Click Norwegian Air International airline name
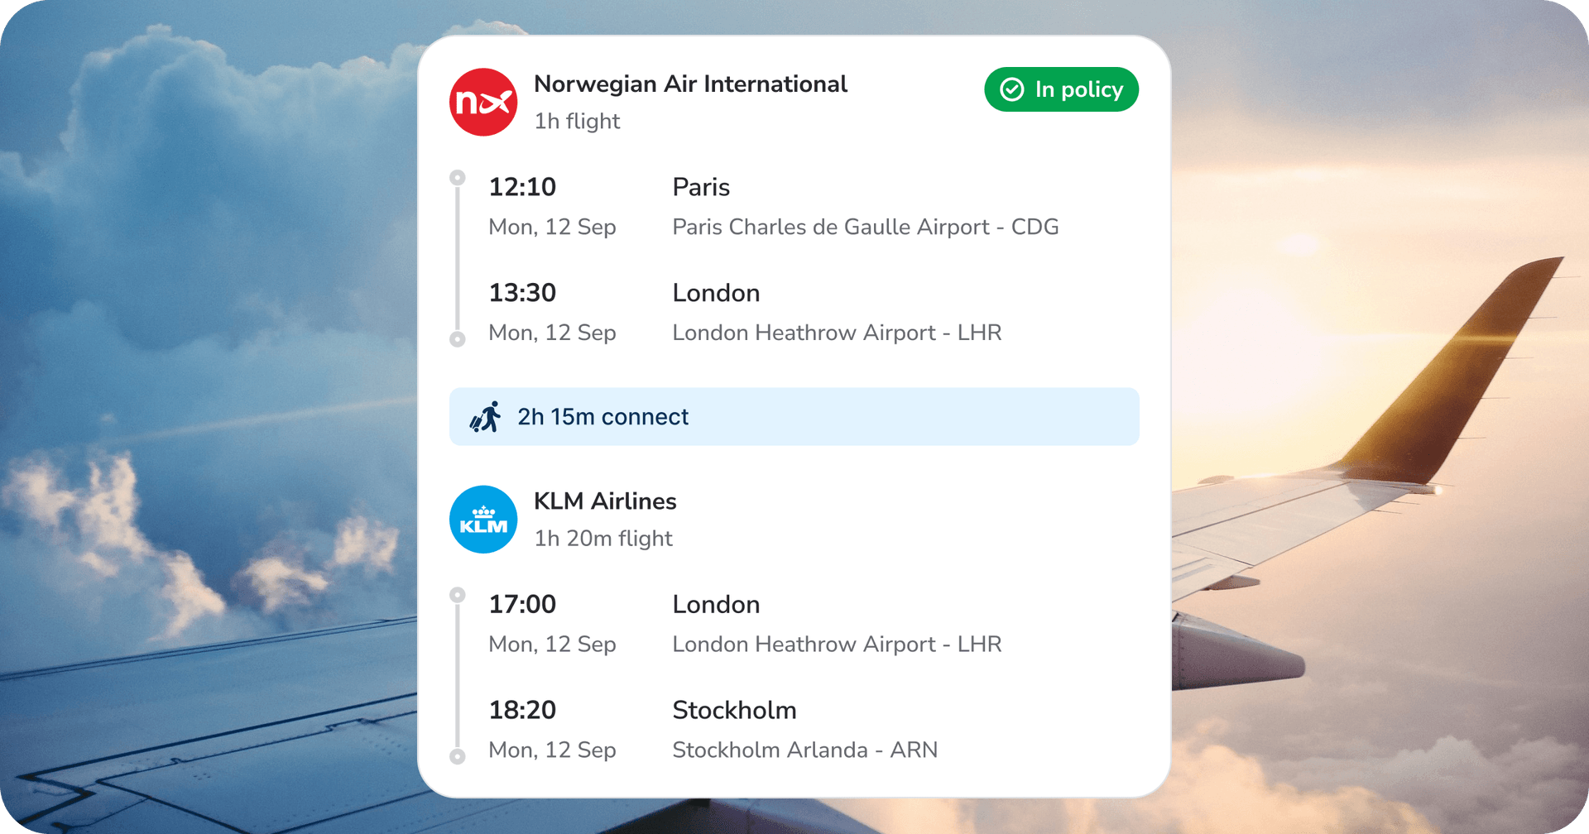Viewport: 1589px width, 834px height. point(690,84)
